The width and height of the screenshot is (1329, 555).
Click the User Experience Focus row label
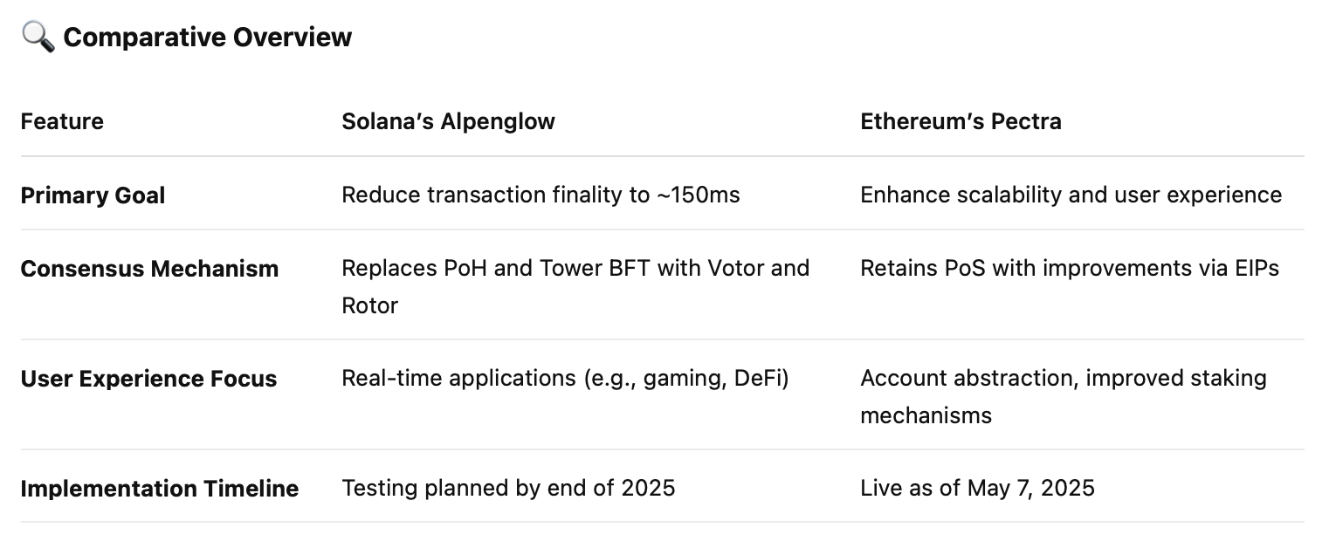[x=148, y=379]
